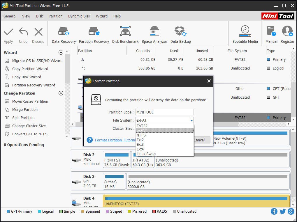Select Ext4 in the file system list
This screenshot has height=222, width=297.
[x=140, y=149]
